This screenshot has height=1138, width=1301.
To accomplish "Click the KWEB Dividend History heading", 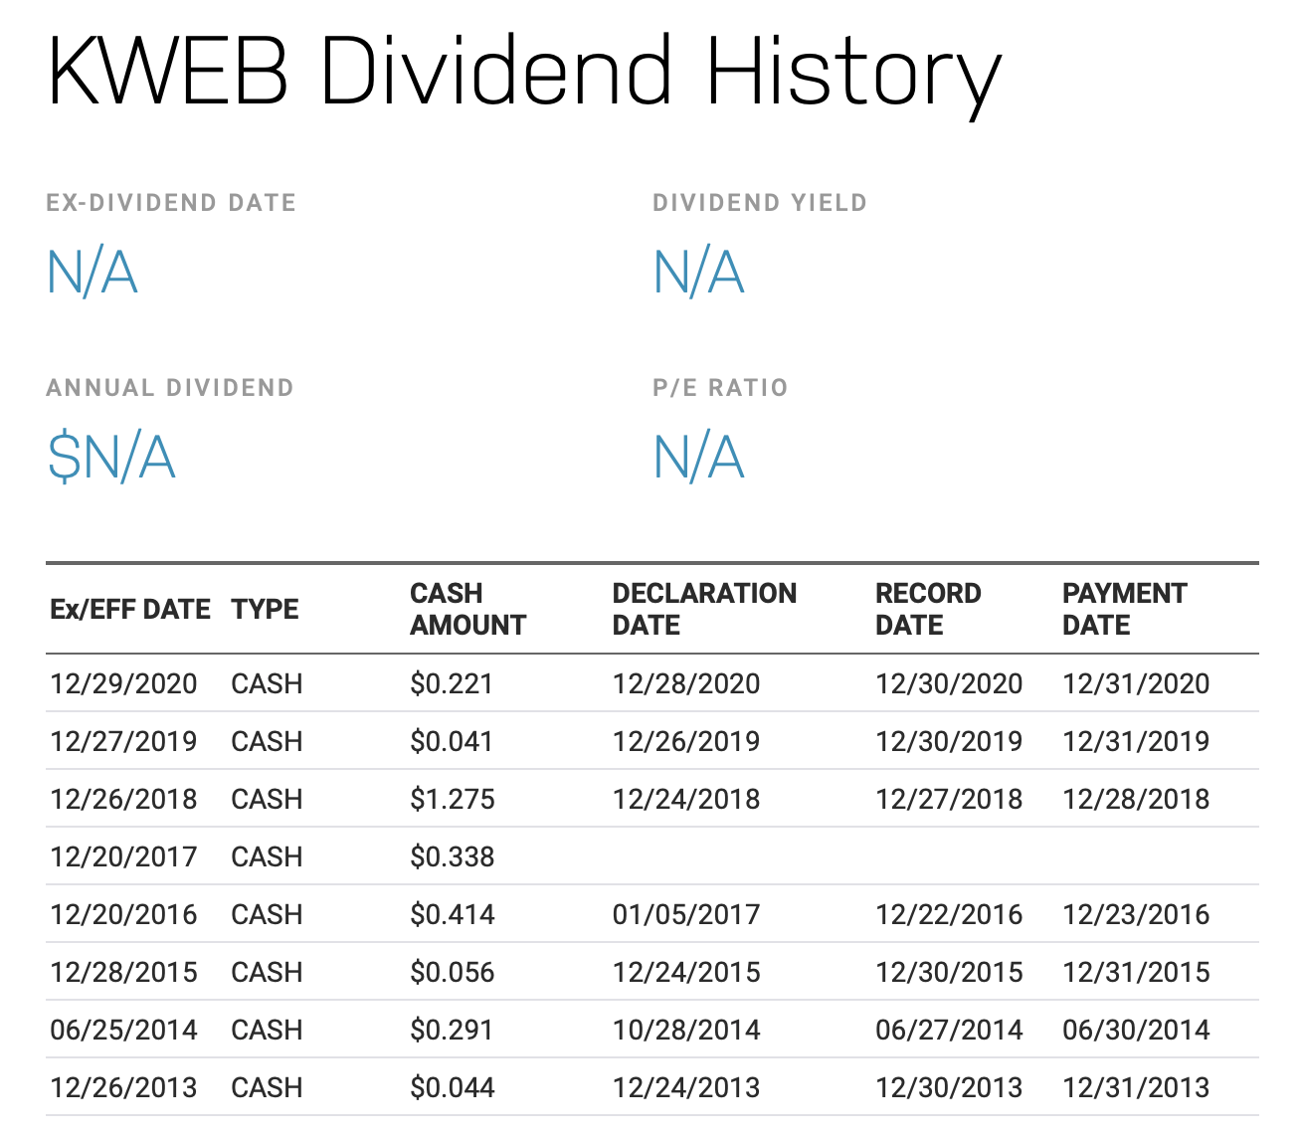I will [523, 76].
